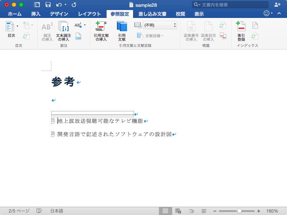Select the Print Layout view button
The image size is (287, 215).
click(165, 211)
